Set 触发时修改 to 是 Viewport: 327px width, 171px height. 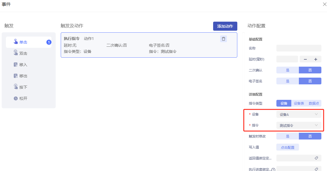pyautogui.click(x=288, y=136)
